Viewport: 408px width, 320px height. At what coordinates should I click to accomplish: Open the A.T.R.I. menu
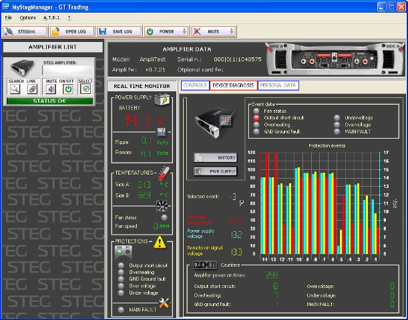51,17
